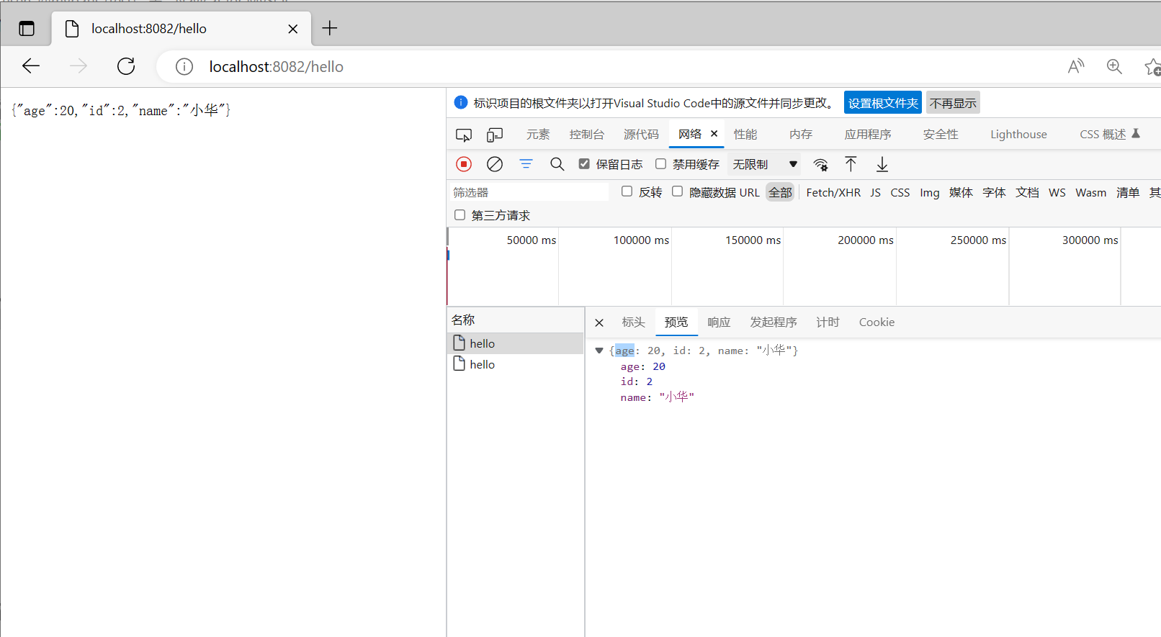Screen dimensions: 1161x637
Task: Filter requests by JS
Action: (x=875, y=192)
